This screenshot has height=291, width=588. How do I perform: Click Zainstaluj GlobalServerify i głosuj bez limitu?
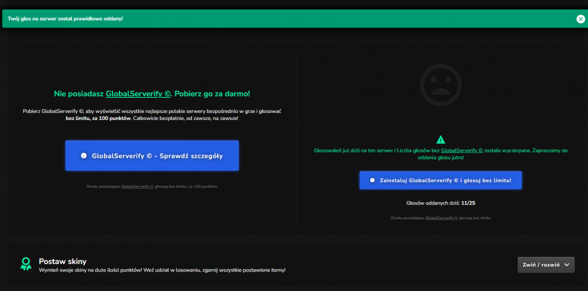pos(440,180)
